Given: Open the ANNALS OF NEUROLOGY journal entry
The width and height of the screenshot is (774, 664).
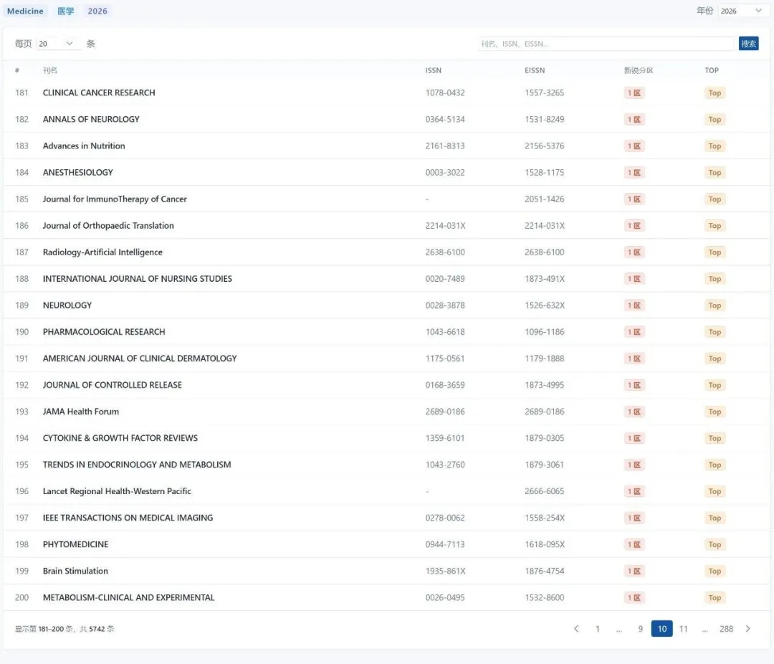Looking at the screenshot, I should [91, 119].
